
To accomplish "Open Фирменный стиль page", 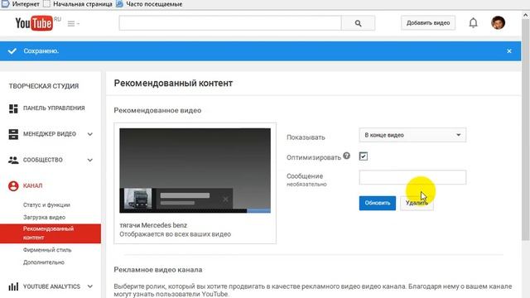I will [x=47, y=250].
